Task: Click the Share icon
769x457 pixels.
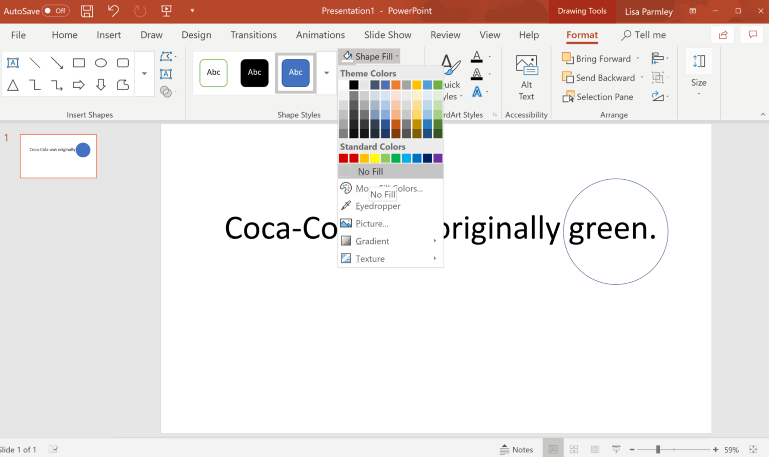Action: (723, 35)
